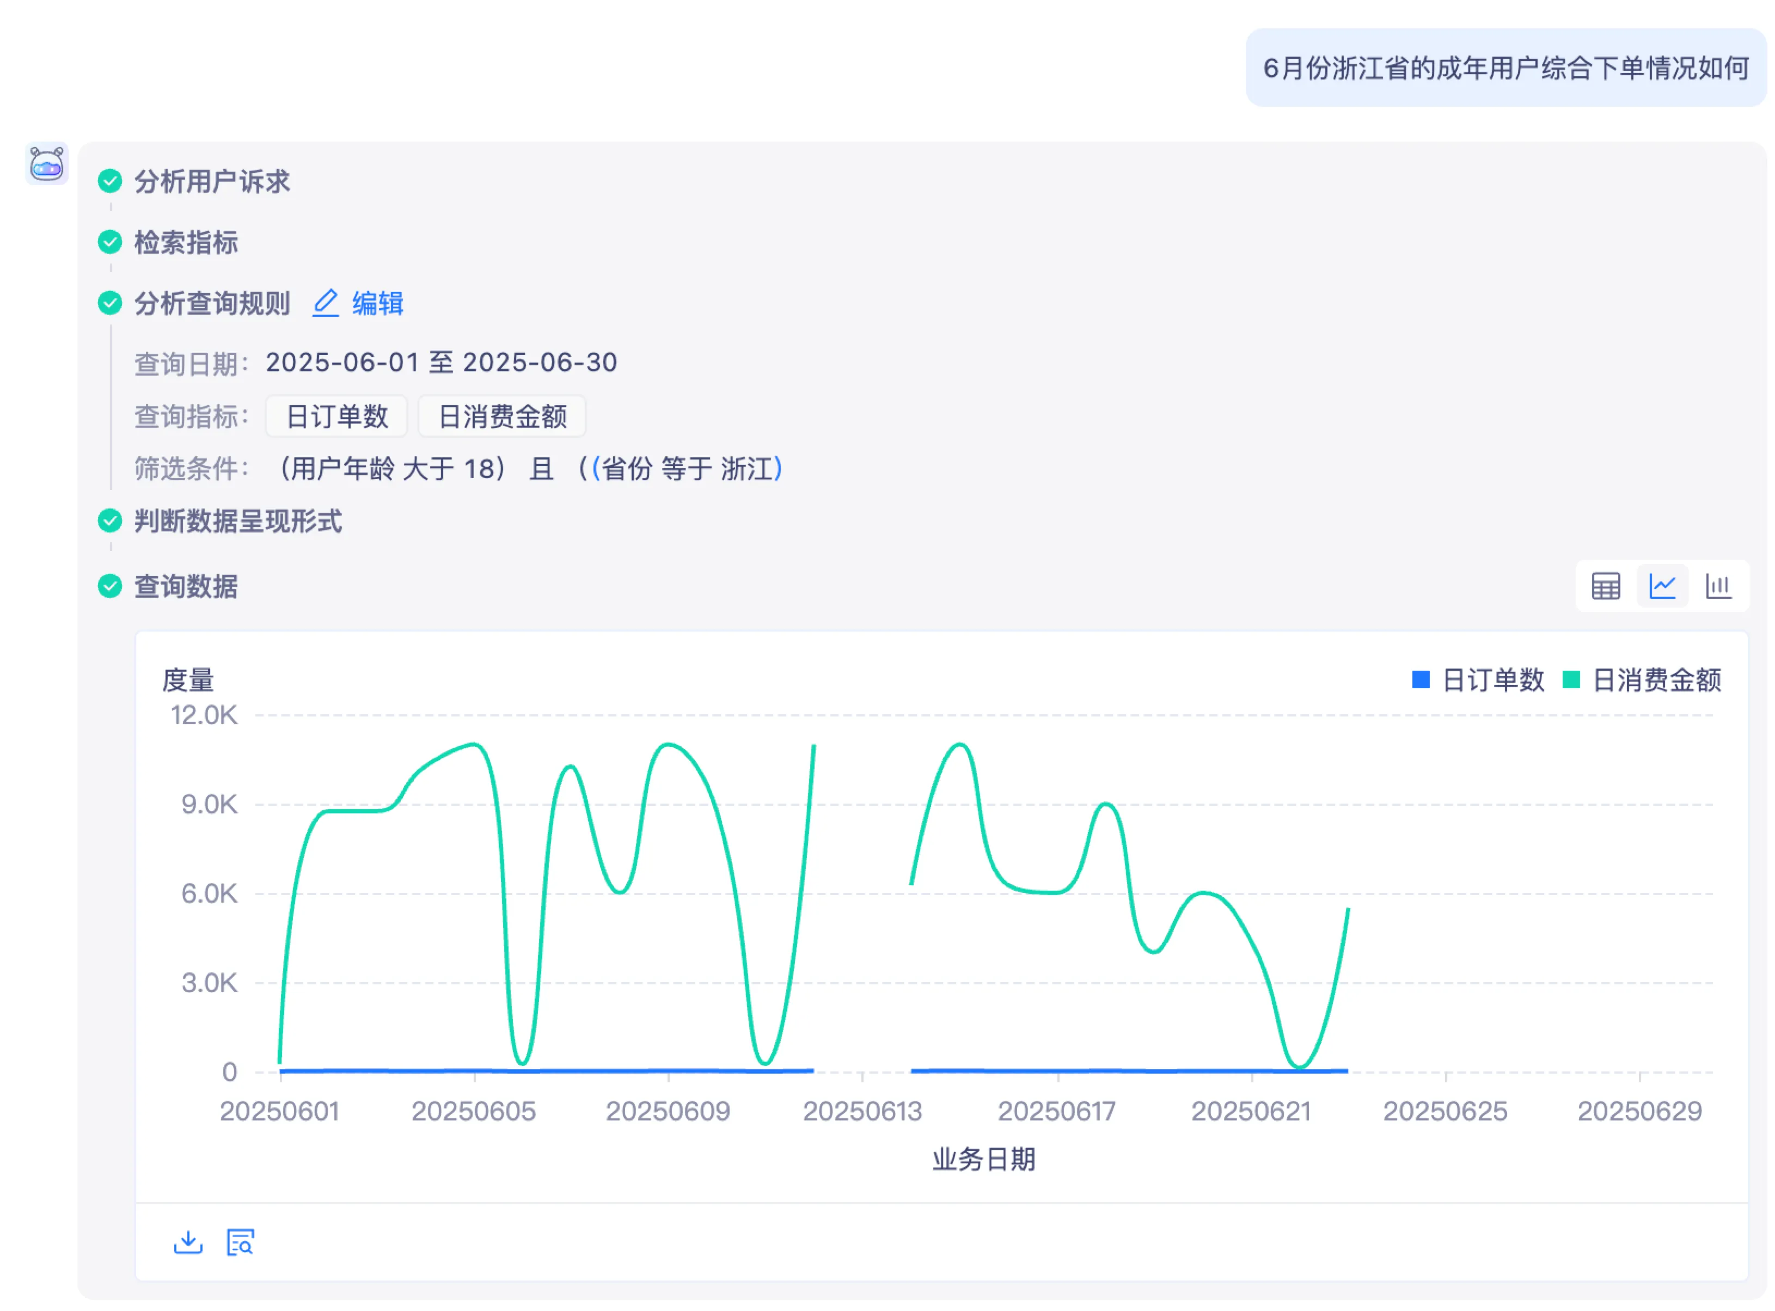Open the query details inspect icon

tap(240, 1242)
